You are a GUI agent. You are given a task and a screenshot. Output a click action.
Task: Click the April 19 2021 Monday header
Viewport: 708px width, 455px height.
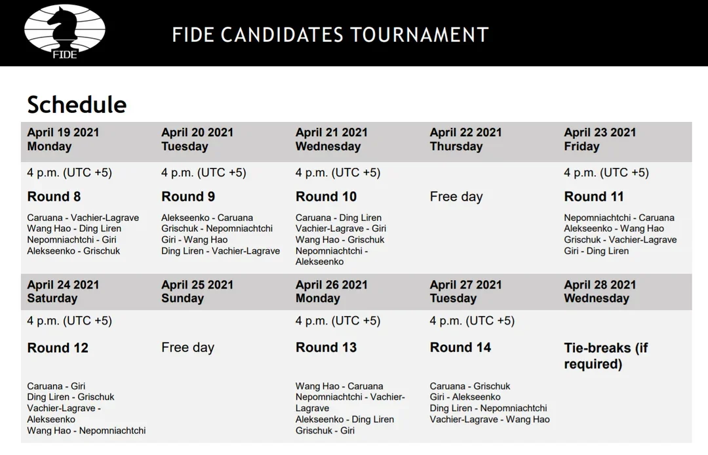point(63,140)
